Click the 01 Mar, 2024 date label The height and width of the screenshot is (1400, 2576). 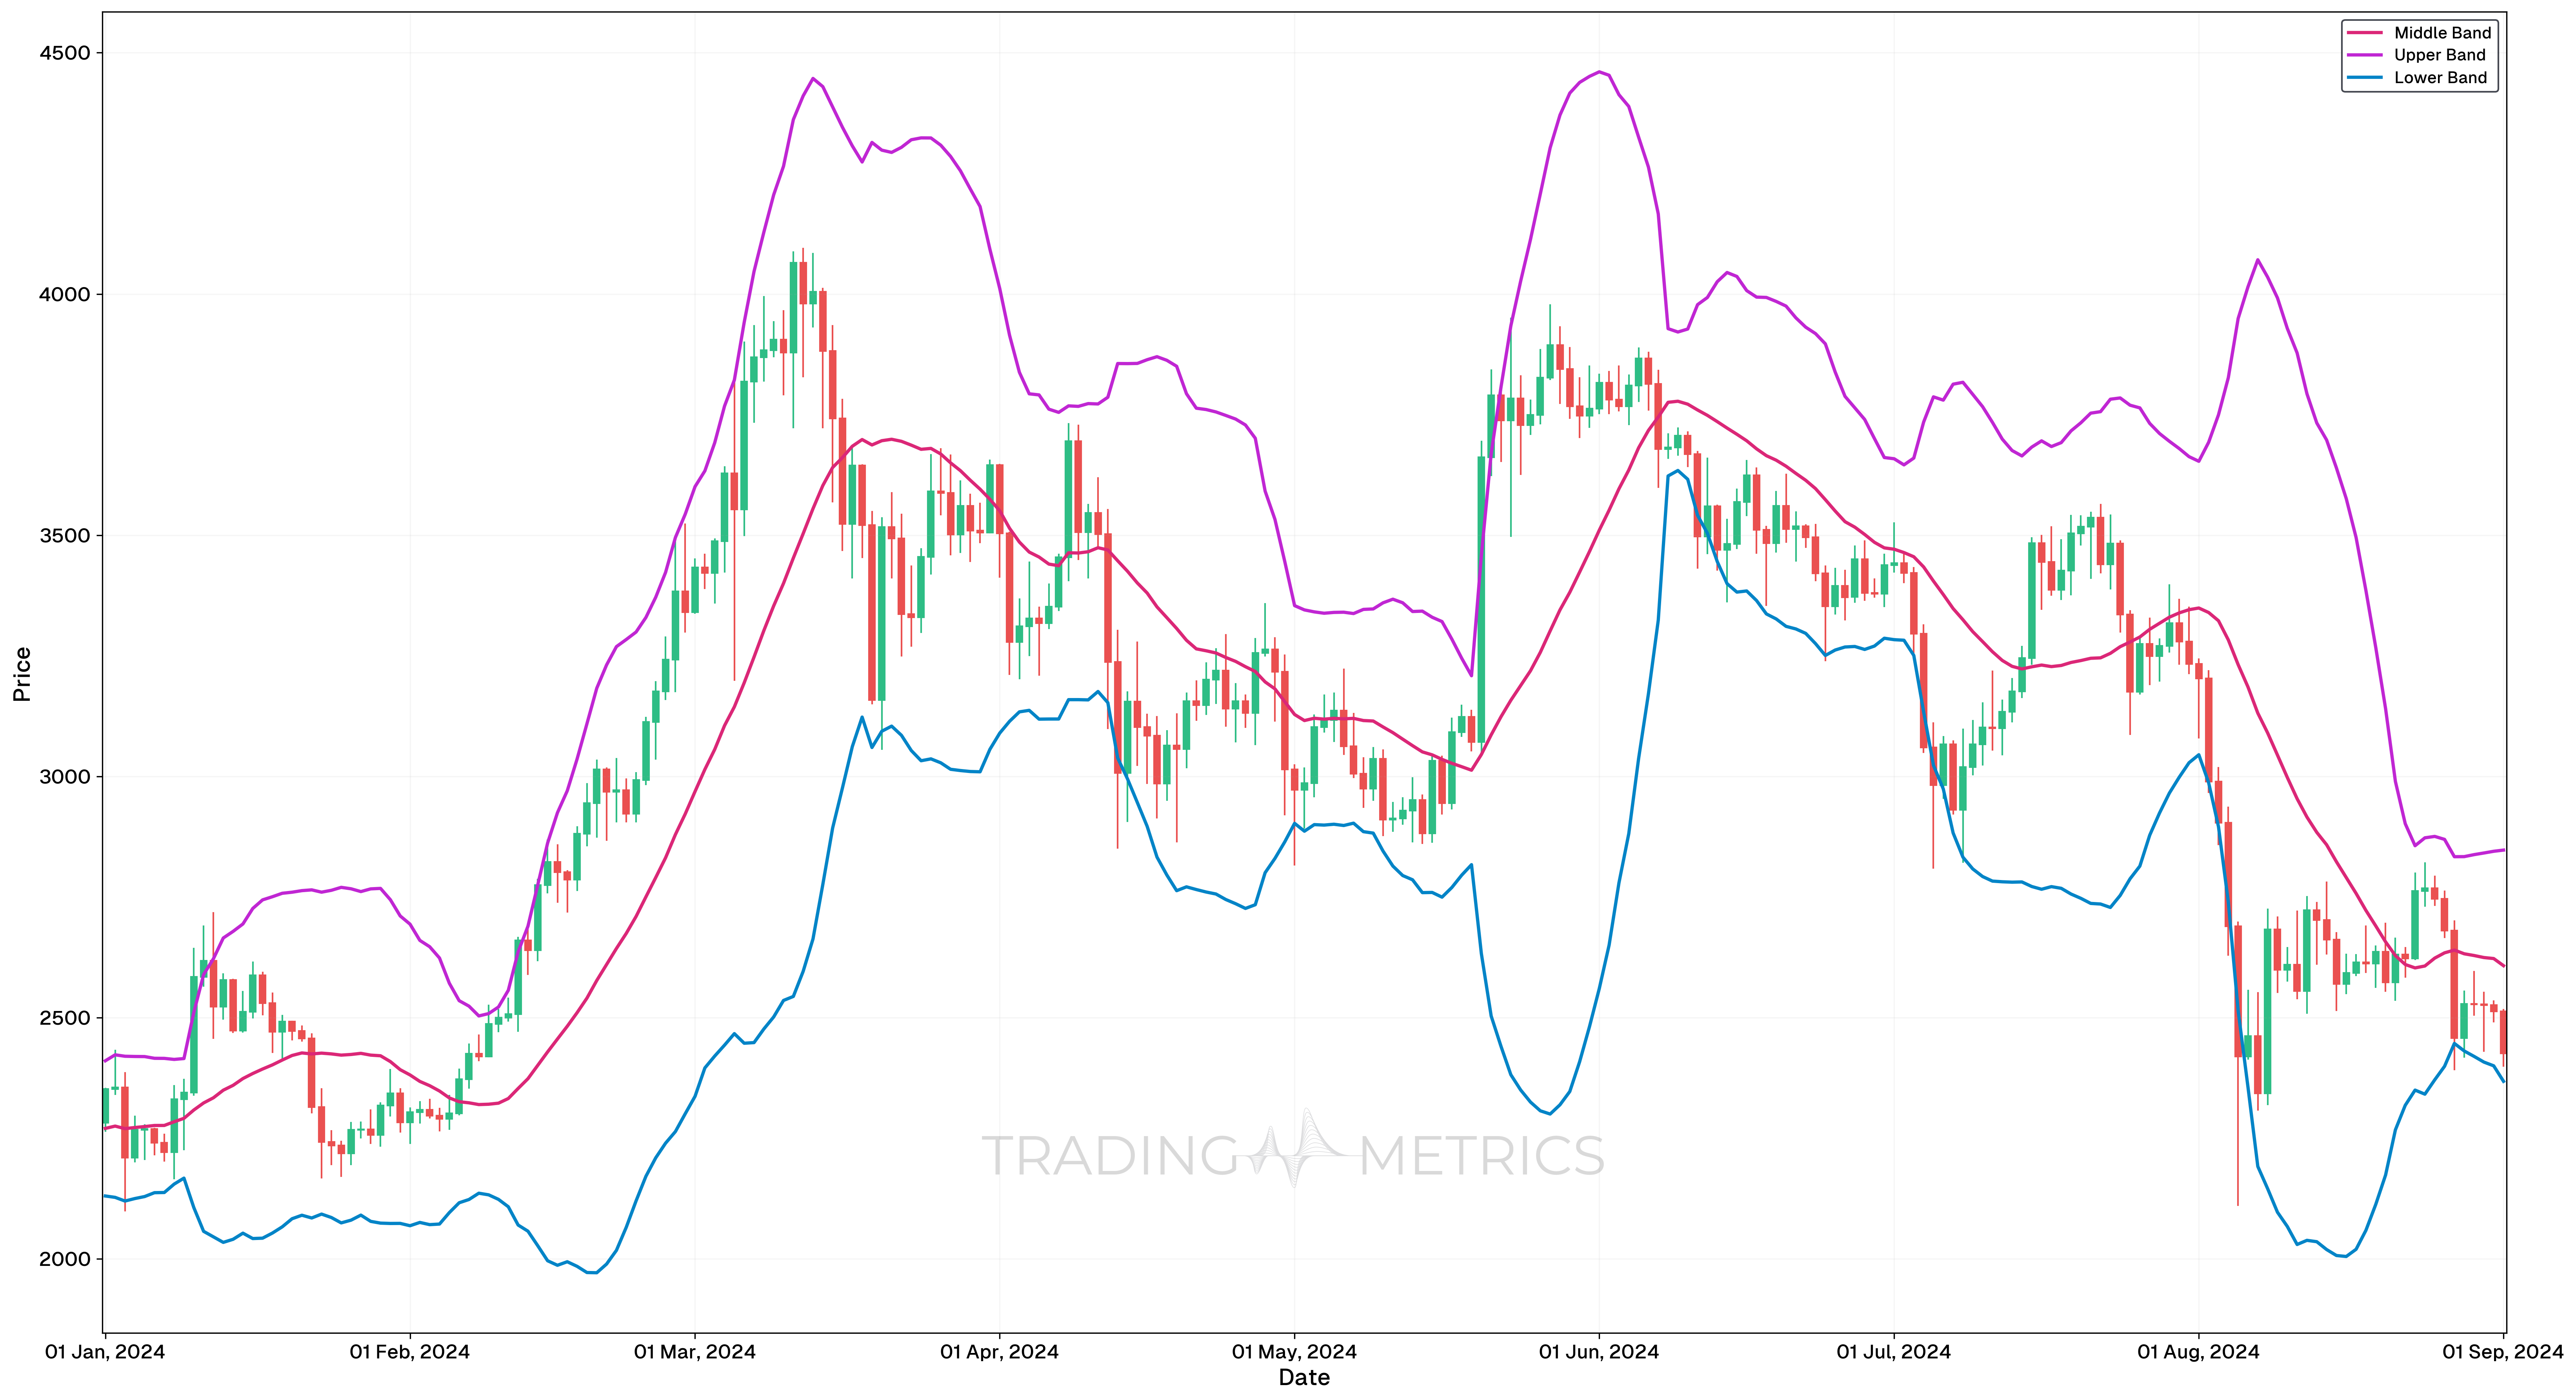(x=695, y=1352)
